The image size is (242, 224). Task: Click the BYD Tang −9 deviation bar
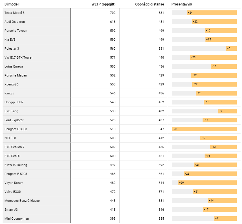tap(227, 111)
